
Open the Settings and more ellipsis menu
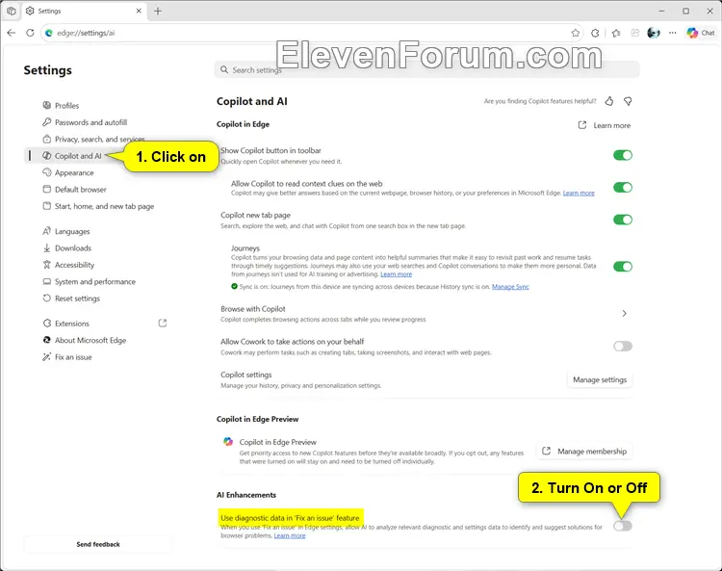pos(673,33)
